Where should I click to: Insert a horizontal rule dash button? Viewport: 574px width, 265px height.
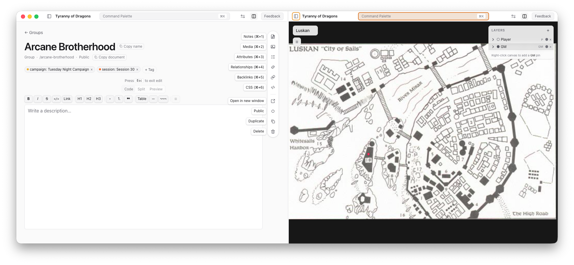[153, 99]
